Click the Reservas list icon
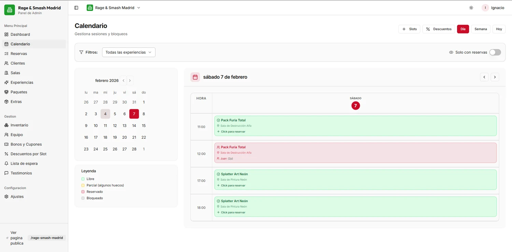This screenshot has height=252, width=512. [6, 54]
